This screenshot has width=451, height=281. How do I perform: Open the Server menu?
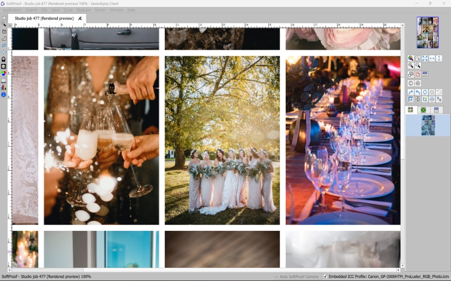point(100,10)
